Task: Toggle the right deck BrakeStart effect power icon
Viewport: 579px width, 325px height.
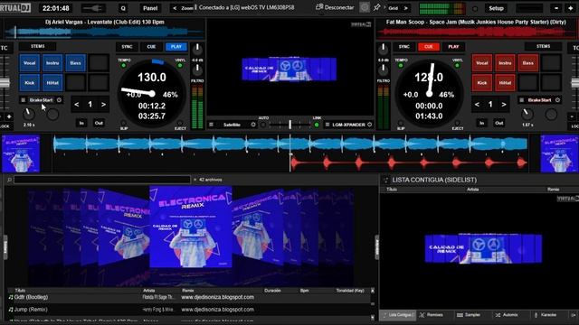Action: [557, 100]
